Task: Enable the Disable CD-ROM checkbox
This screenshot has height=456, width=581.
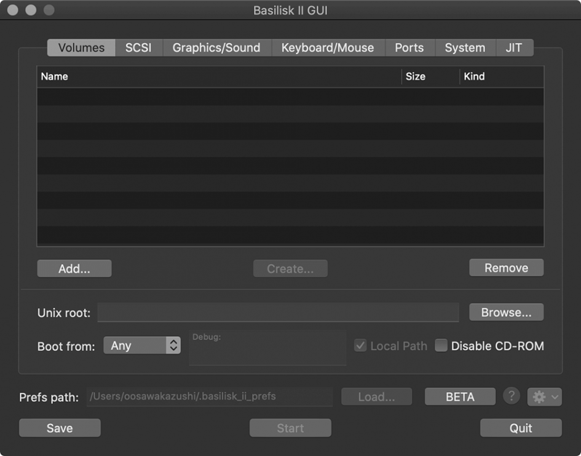Action: (441, 345)
